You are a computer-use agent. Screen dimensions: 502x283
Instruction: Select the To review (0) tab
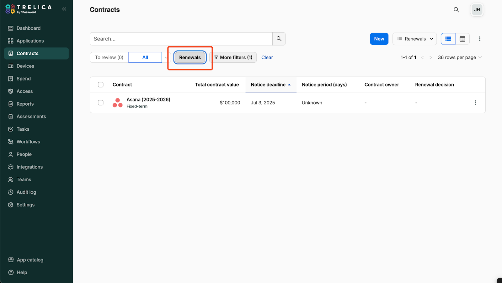tap(109, 57)
